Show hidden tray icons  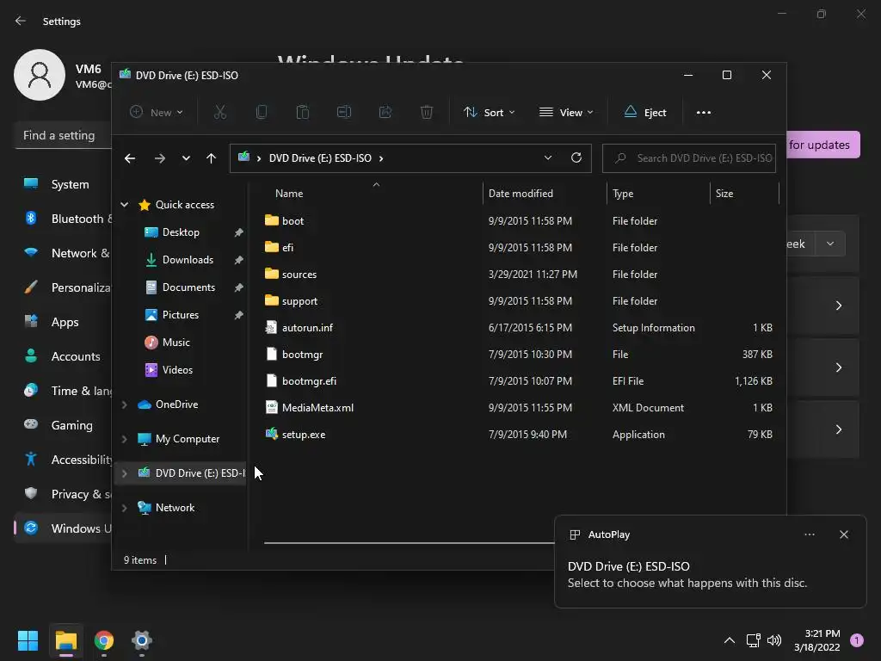pyautogui.click(x=730, y=640)
